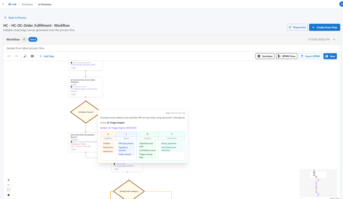Image resolution: width=343 pixels, height=199 pixels.
Task: Click the latest version badge
Action: tap(33, 39)
